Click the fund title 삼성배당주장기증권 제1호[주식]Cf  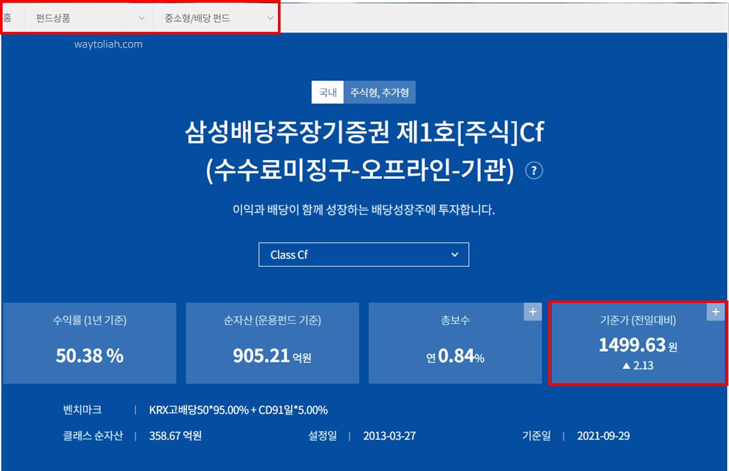tap(364, 132)
